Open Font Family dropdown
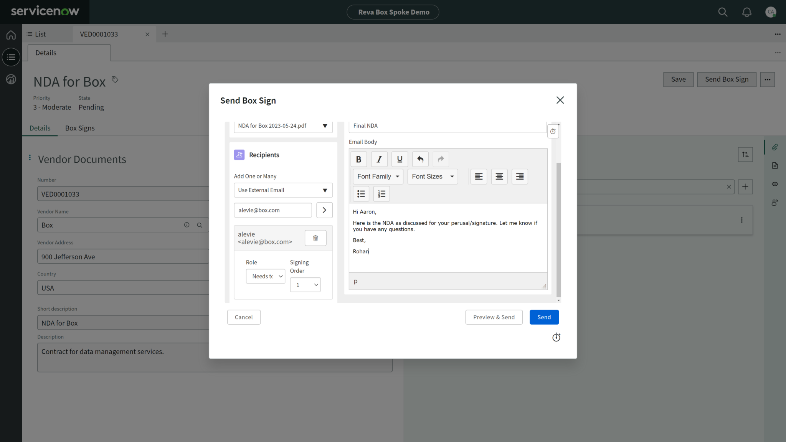The height and width of the screenshot is (442, 786). click(378, 176)
